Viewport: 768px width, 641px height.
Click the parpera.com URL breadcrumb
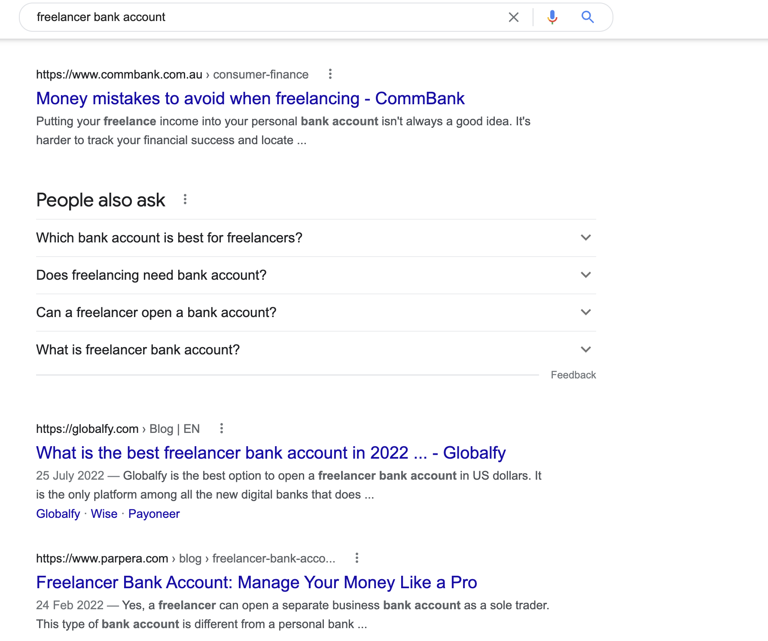[x=186, y=558]
